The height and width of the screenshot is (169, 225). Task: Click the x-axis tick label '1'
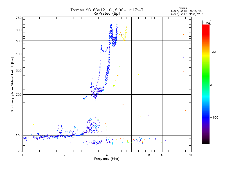(22, 155)
